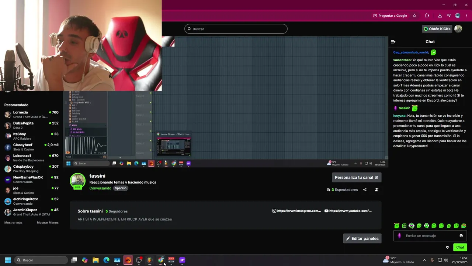The image size is (472, 266).
Task: Open Task View on the taskbar
Action: pyautogui.click(x=74, y=260)
